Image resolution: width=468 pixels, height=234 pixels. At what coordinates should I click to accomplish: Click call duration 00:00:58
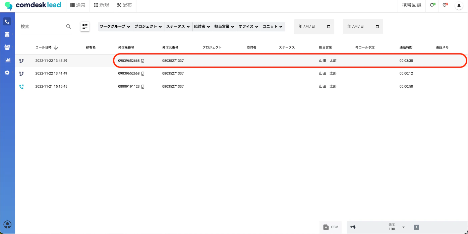pos(406,87)
